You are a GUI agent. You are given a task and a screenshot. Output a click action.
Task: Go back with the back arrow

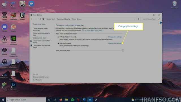(x=32, y=19)
